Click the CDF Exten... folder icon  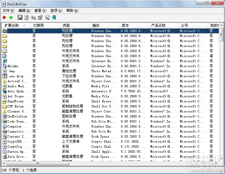pos(5,106)
